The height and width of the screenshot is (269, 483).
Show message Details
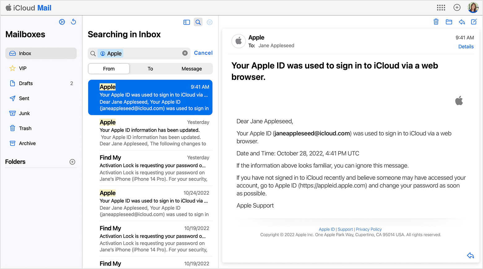pos(466,47)
